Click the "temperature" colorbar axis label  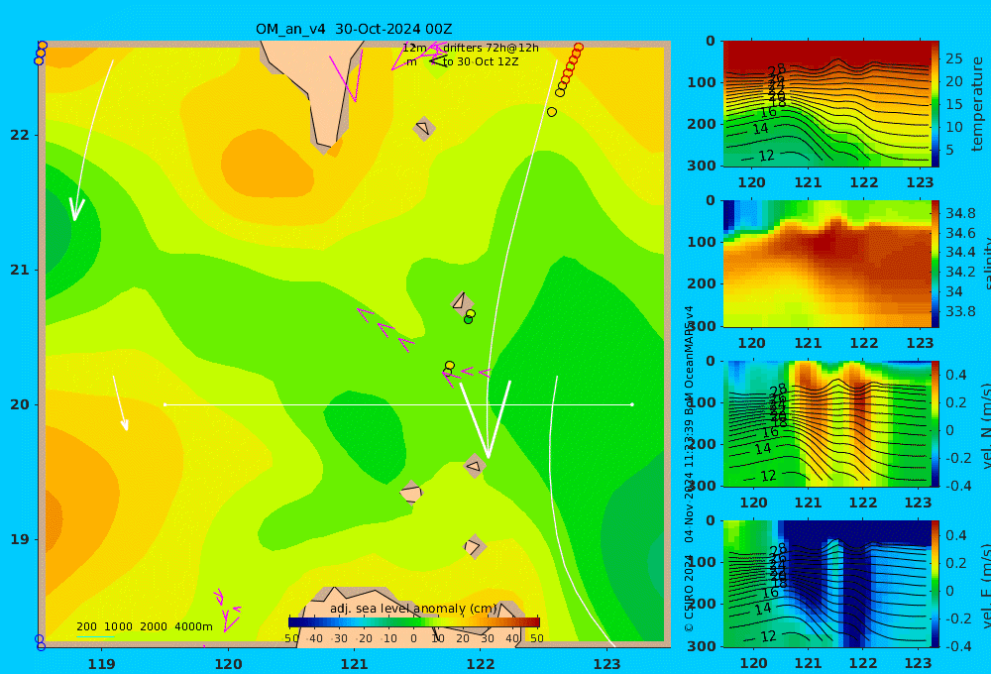[978, 104]
